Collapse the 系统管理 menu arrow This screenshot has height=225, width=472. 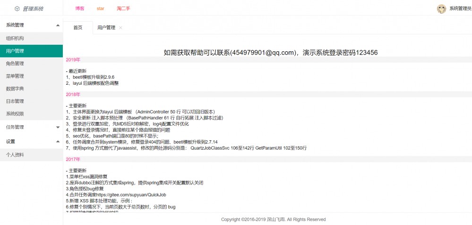click(58, 25)
